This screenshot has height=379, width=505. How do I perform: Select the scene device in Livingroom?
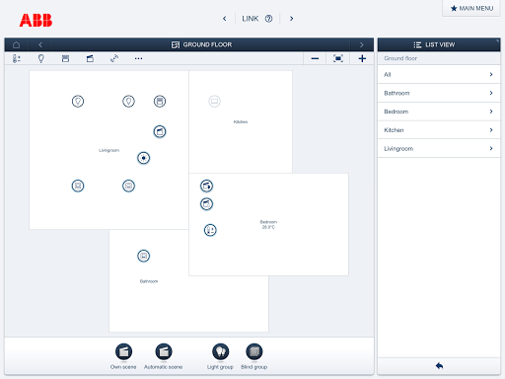[160, 131]
